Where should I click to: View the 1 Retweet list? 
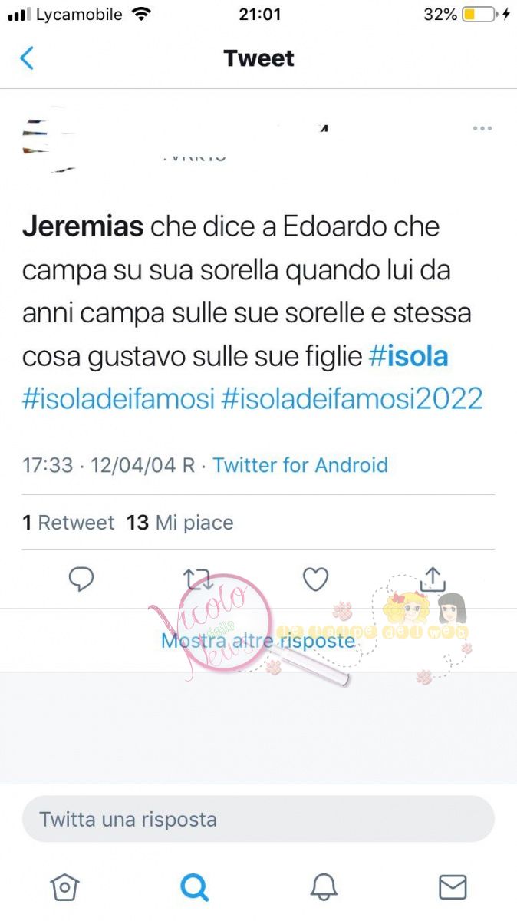point(68,523)
